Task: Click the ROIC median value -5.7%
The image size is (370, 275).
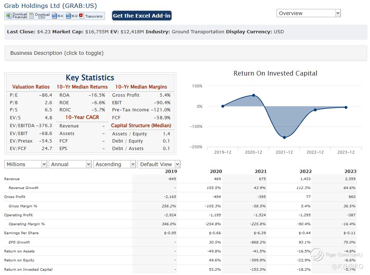Action: (98, 110)
